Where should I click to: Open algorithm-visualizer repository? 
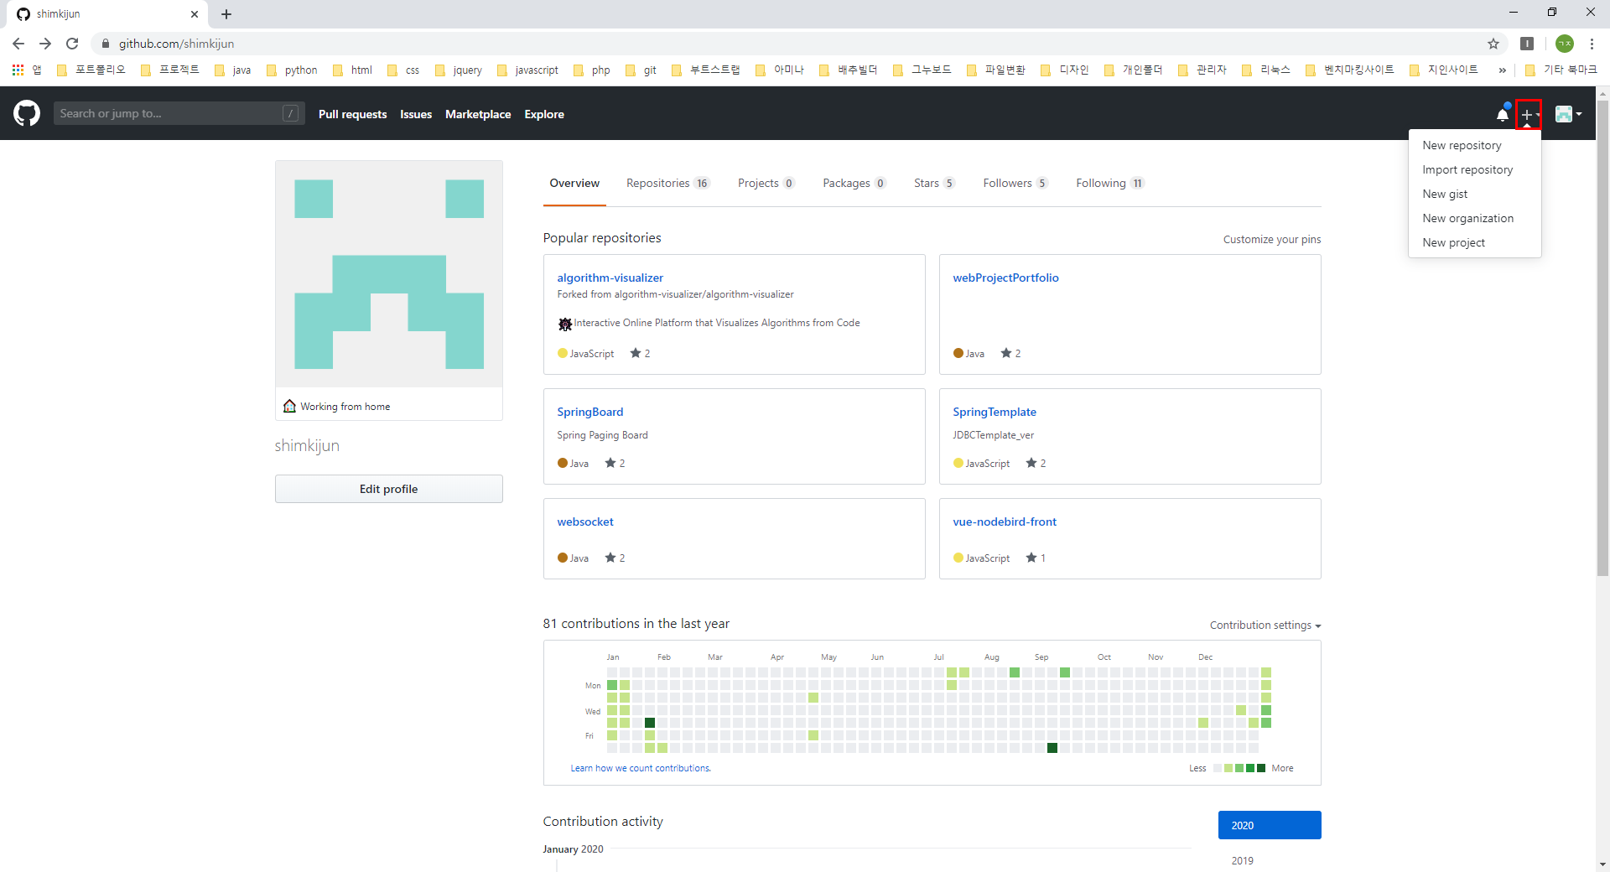point(610,278)
